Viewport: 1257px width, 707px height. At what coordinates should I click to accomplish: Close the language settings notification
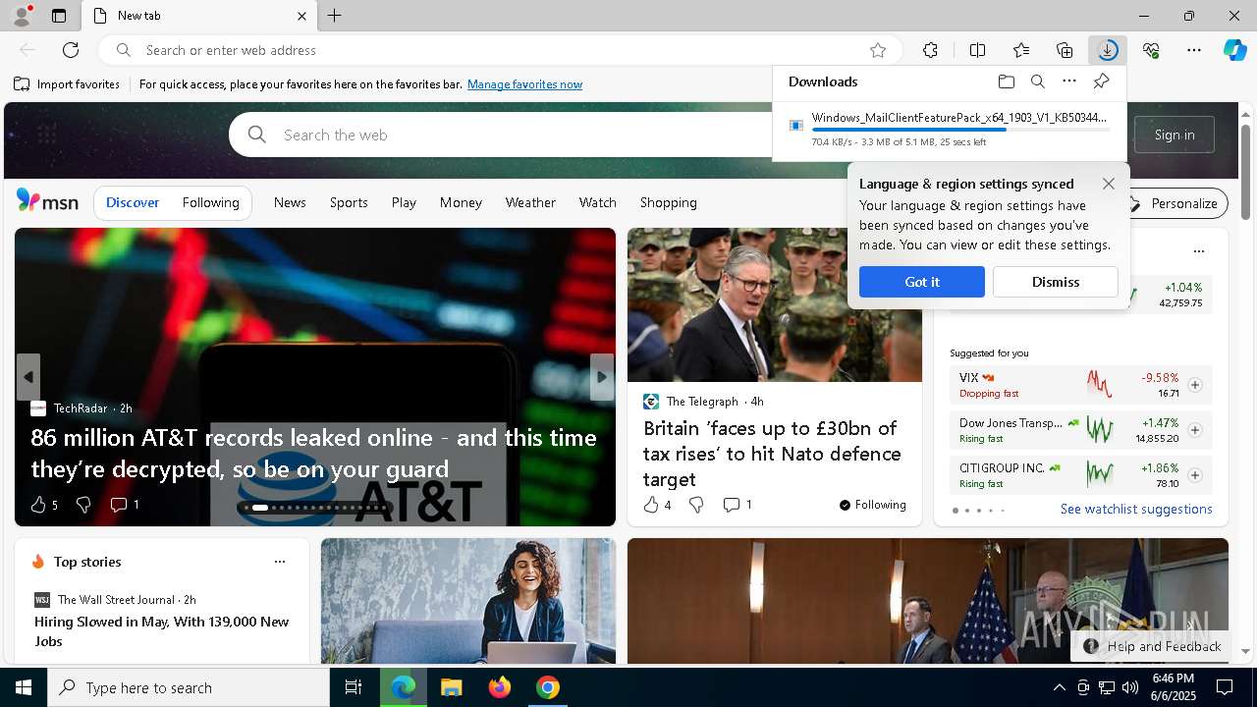click(1109, 184)
